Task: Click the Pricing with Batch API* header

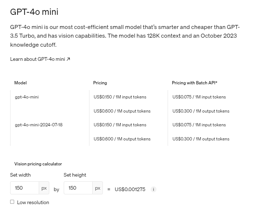Action: tap(194, 83)
